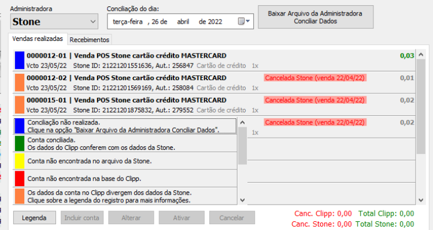Viewport: 433px width, 230px height.
Task: Open the calendar picker for conciliation date
Action: [244, 21]
